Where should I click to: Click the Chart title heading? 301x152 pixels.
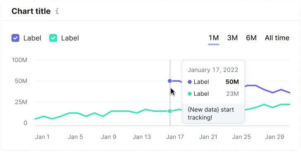pos(31,11)
